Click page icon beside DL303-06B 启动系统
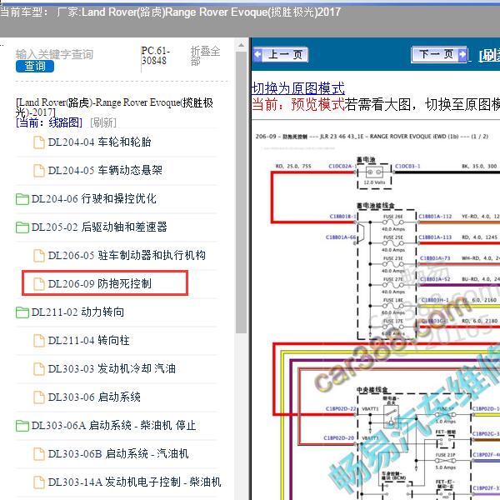This screenshot has width=500, height=500. coord(39,454)
